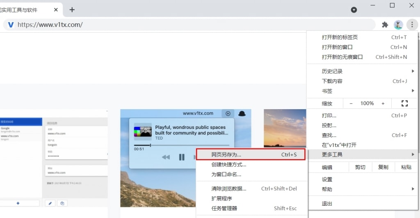Screen dimensions: 420x218
Task: Choose 在"v1tx"中打开 menu item
Action: pos(362,145)
